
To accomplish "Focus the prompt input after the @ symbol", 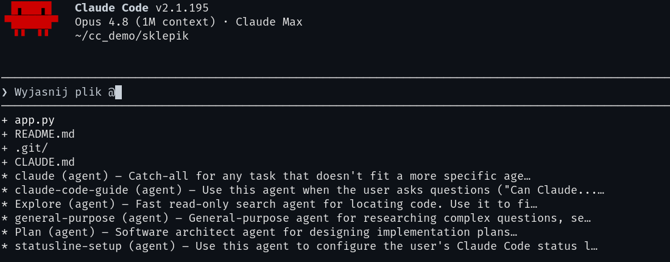I will click(118, 93).
